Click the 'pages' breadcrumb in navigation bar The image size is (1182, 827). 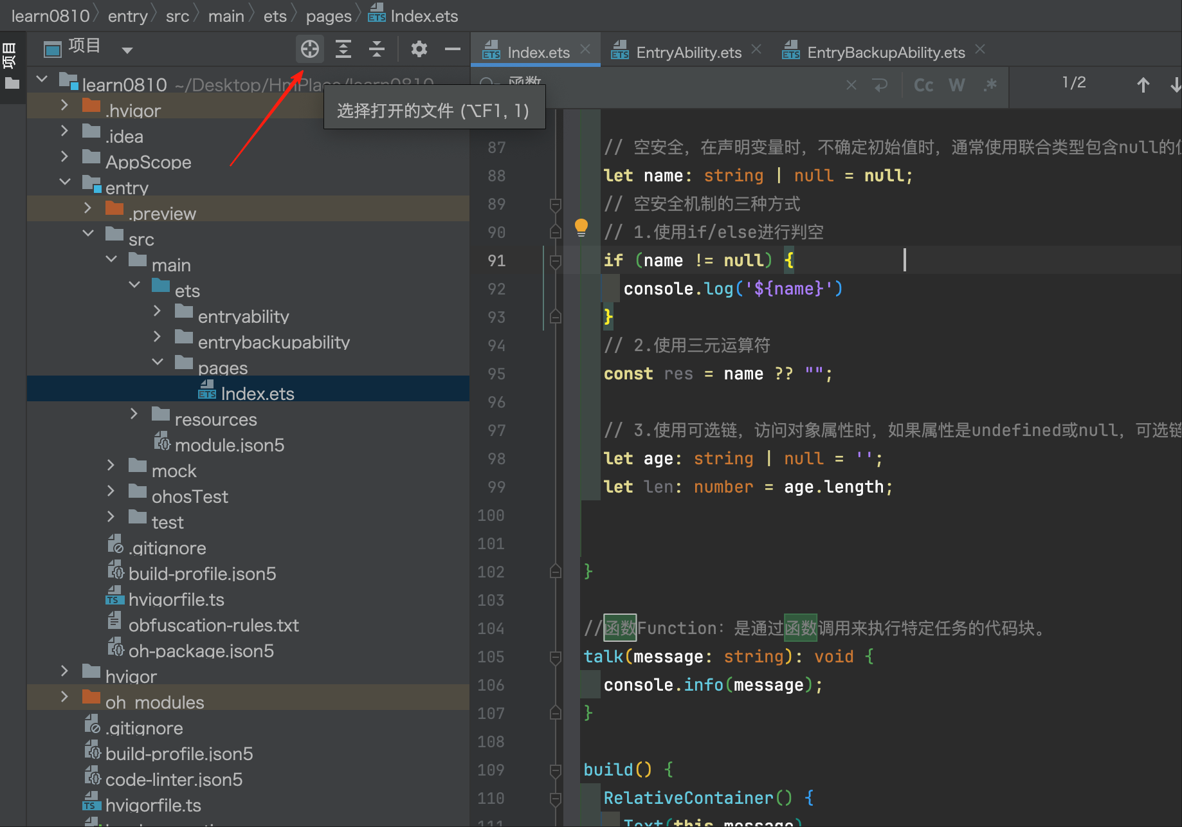(x=329, y=15)
